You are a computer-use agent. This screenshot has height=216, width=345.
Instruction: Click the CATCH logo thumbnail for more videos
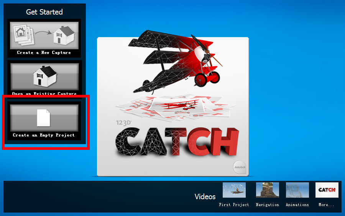(327, 190)
